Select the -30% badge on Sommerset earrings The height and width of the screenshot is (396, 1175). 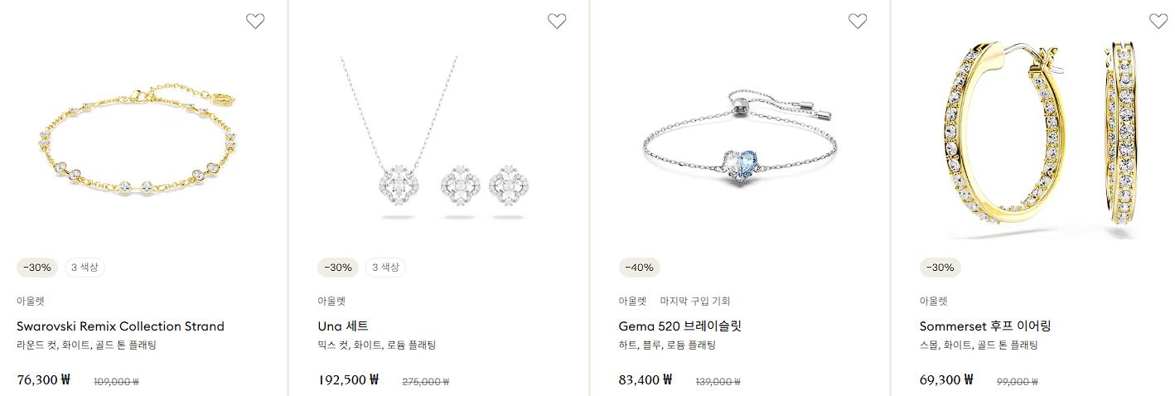(x=940, y=268)
